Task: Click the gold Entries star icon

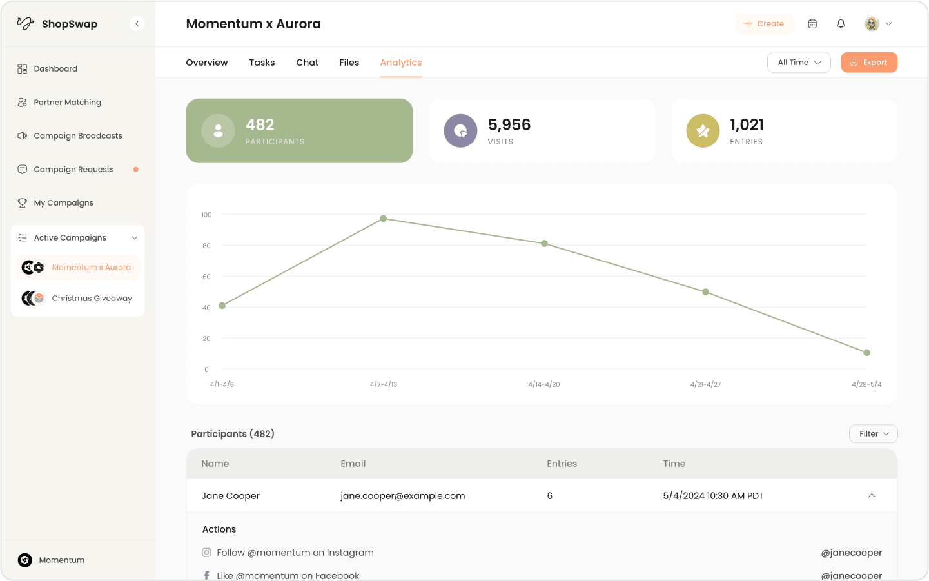Action: click(x=703, y=131)
